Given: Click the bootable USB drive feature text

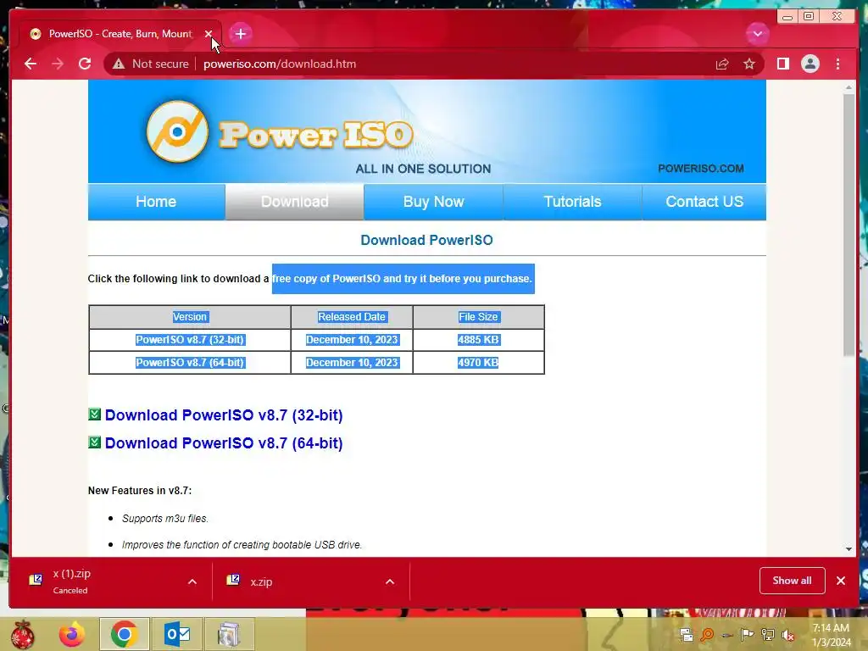Looking at the screenshot, I should pyautogui.click(x=242, y=545).
